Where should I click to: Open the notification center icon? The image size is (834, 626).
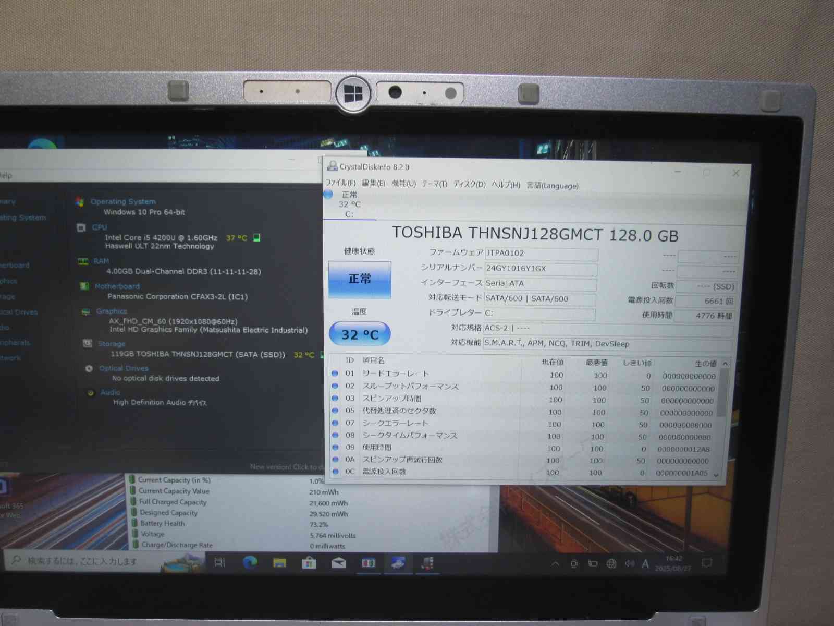point(707,563)
